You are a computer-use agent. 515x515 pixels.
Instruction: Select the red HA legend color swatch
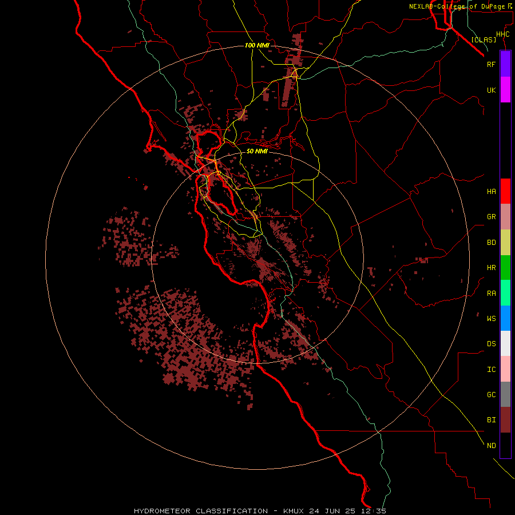pos(505,191)
